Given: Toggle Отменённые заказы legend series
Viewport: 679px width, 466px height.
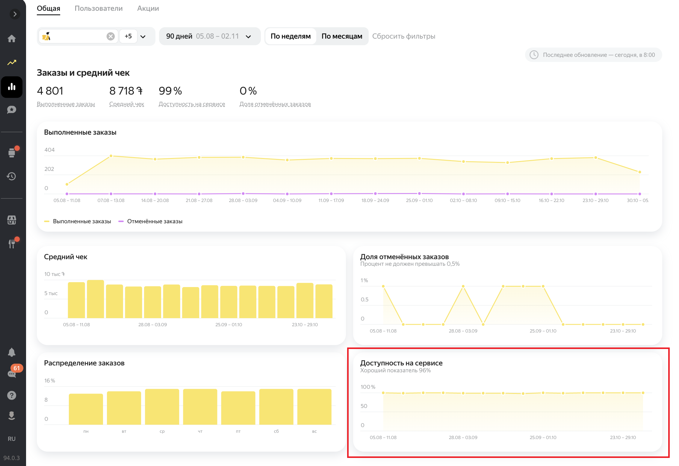Looking at the screenshot, I should coord(151,221).
